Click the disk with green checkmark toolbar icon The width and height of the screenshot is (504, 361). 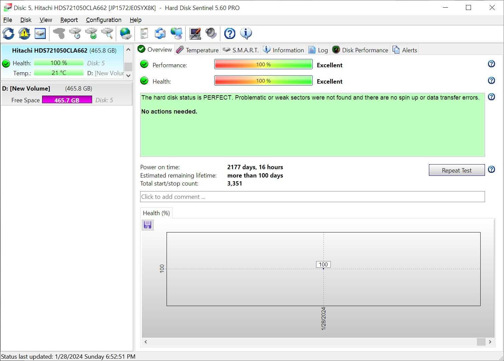coord(91,33)
